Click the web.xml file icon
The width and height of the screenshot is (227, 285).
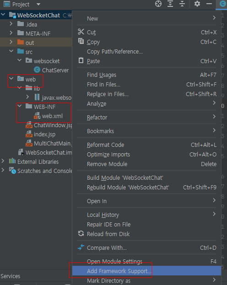click(x=37, y=116)
